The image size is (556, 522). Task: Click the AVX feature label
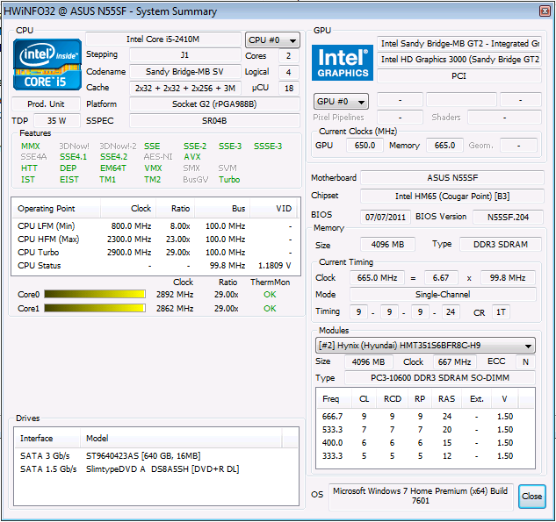point(192,157)
